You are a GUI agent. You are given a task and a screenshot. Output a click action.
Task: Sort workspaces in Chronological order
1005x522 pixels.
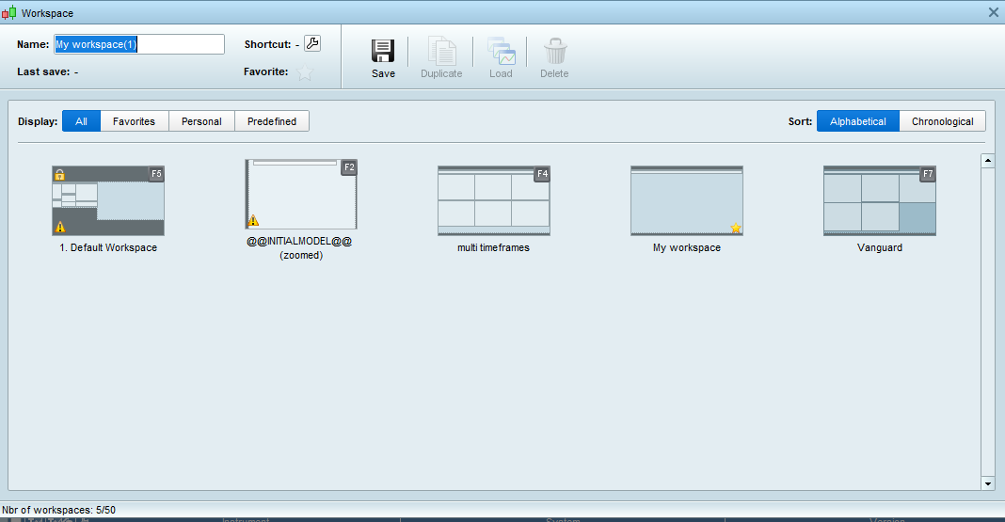point(942,121)
